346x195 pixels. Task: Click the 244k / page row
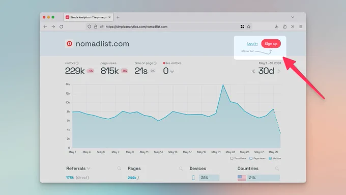(133, 178)
